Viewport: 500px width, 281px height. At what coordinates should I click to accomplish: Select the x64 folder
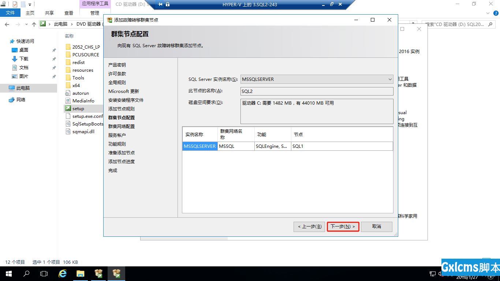tap(76, 85)
